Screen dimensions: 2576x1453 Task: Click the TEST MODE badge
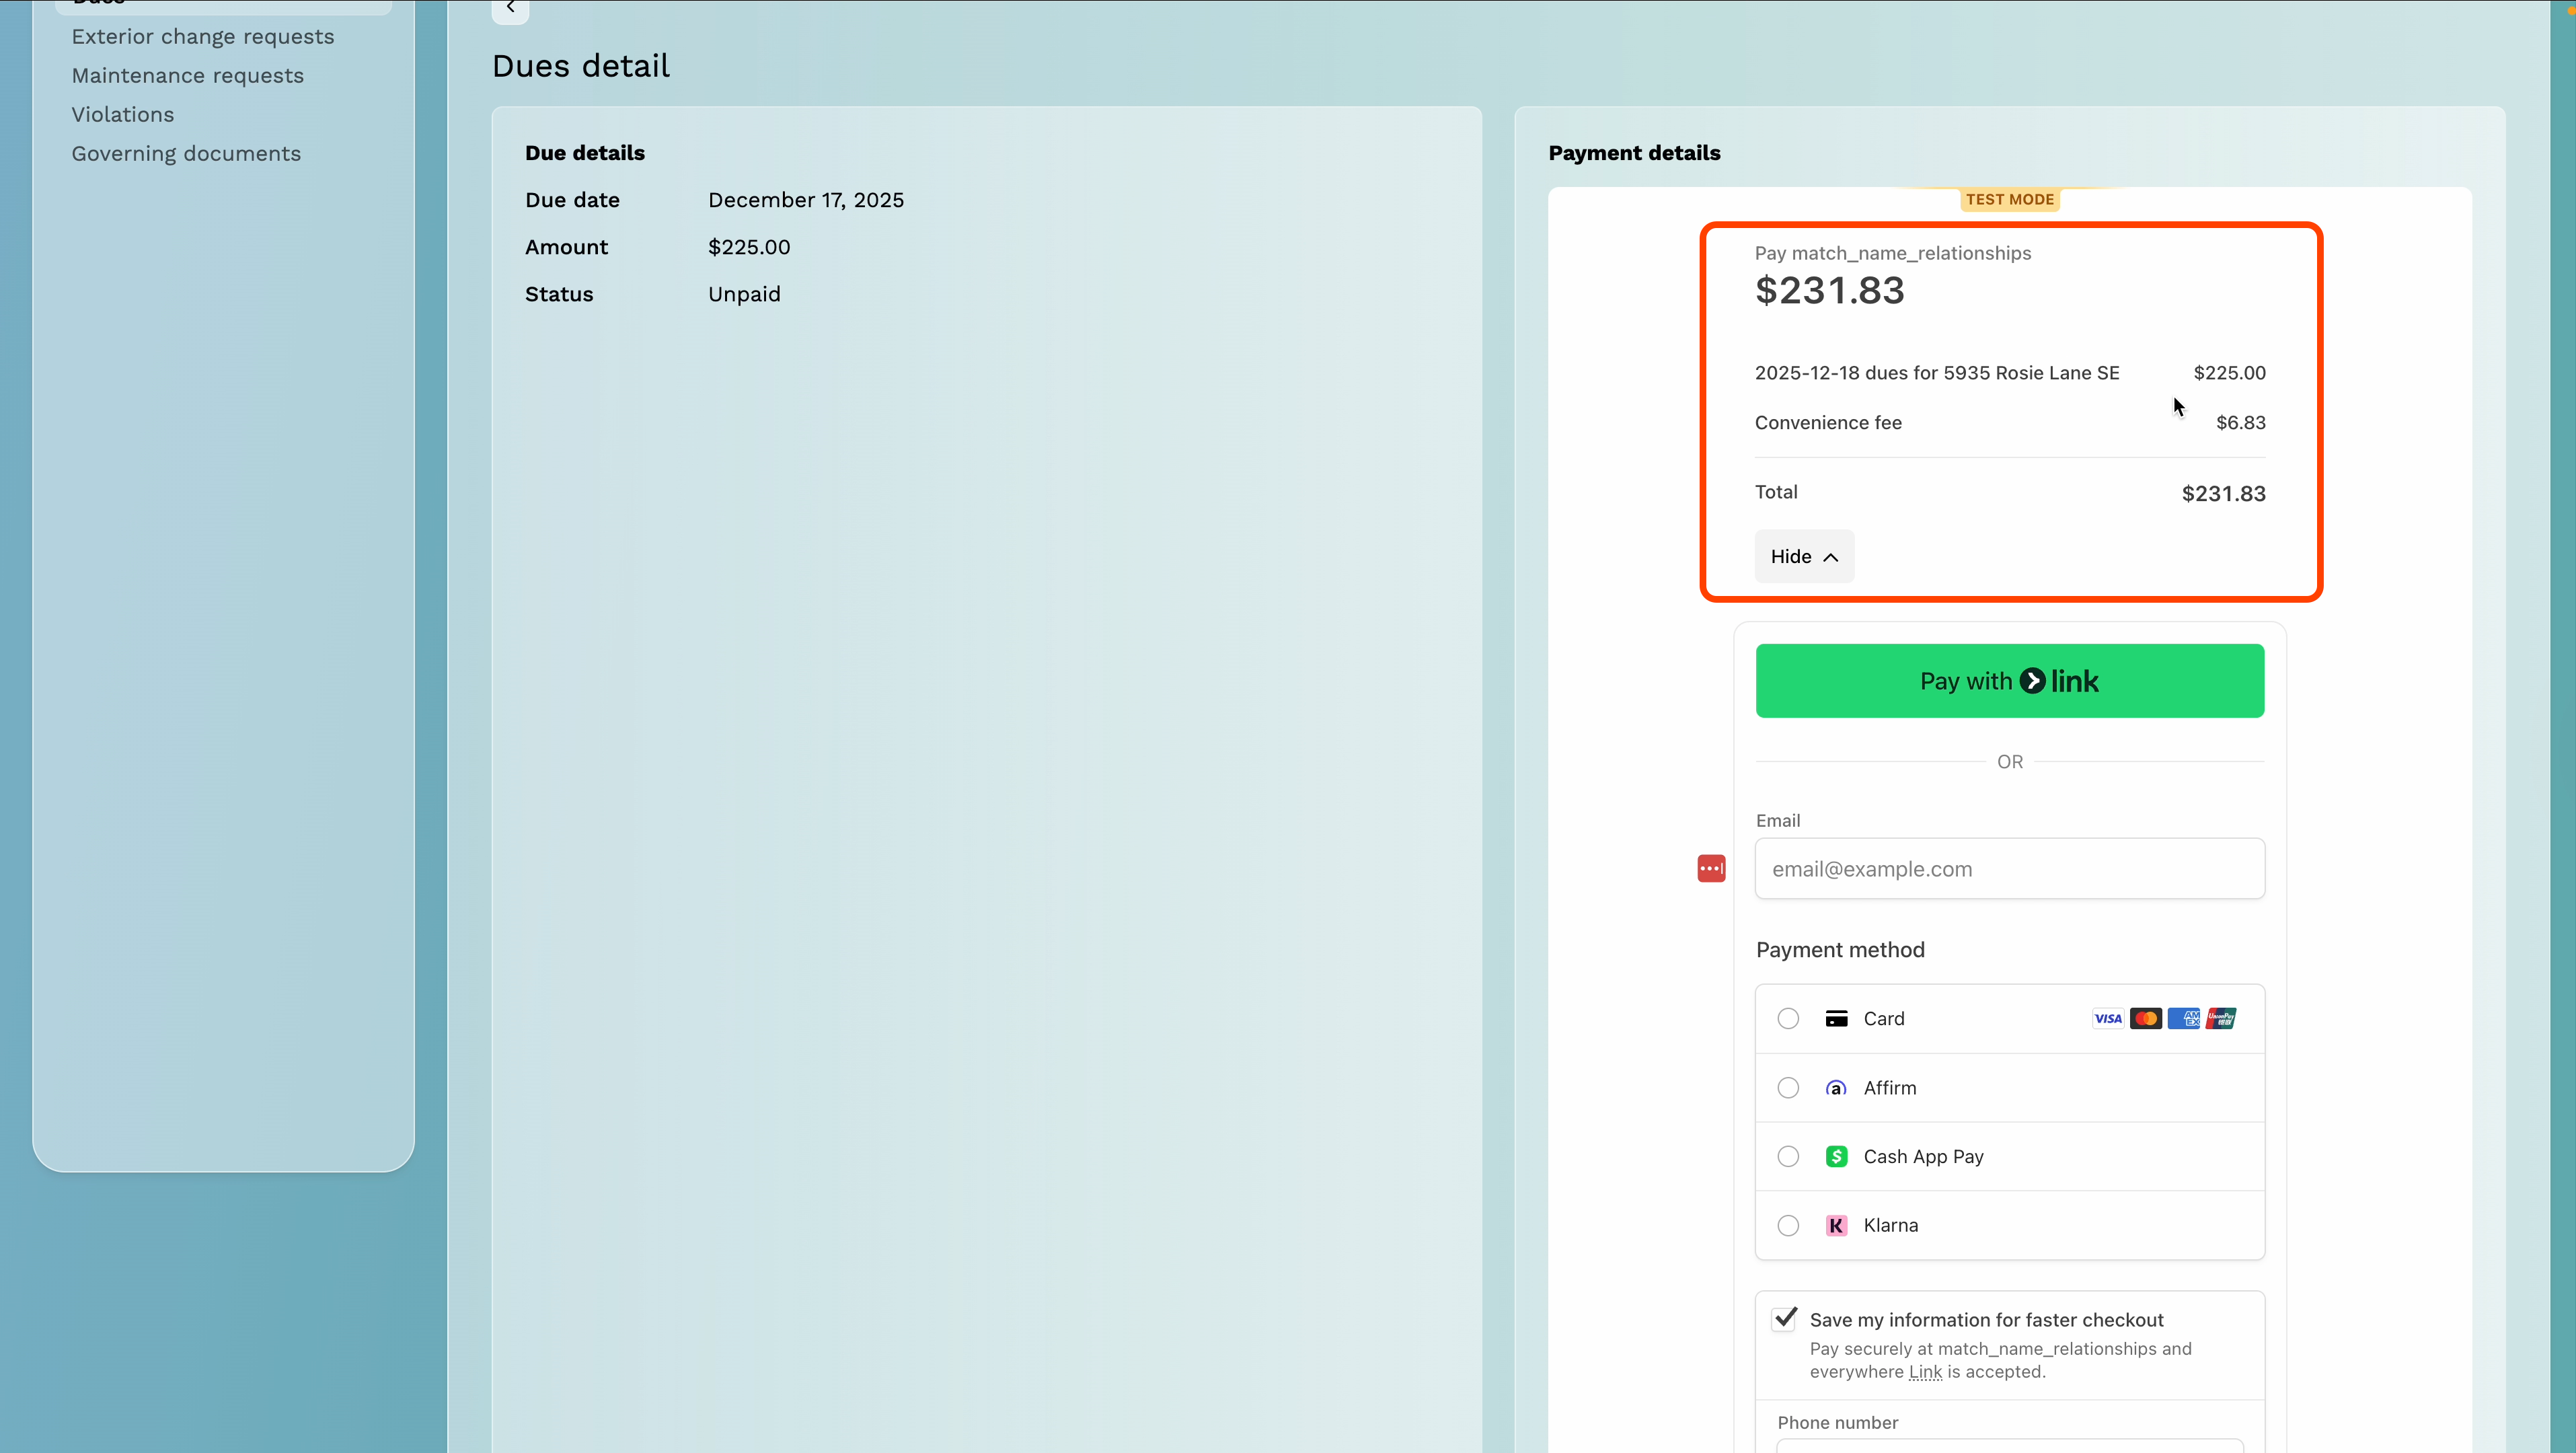coord(2010,199)
